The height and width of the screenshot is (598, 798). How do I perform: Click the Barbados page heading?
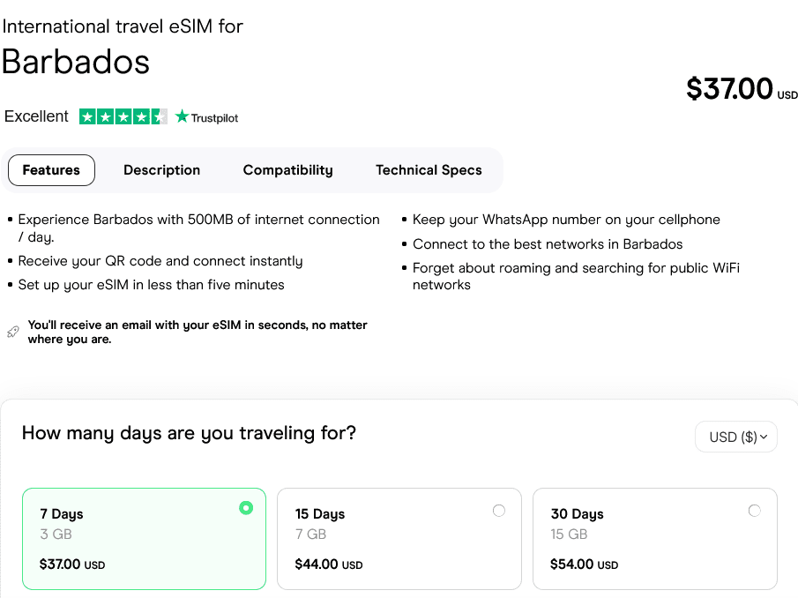coord(76,62)
